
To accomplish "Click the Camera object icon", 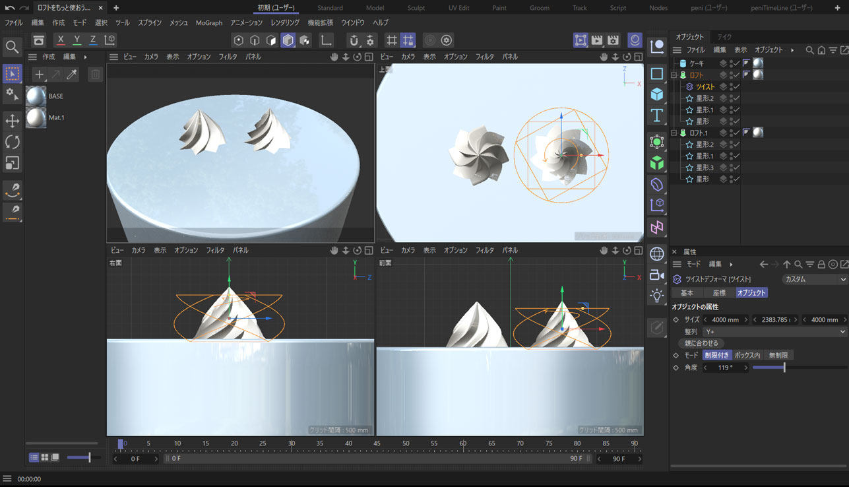I will click(657, 275).
